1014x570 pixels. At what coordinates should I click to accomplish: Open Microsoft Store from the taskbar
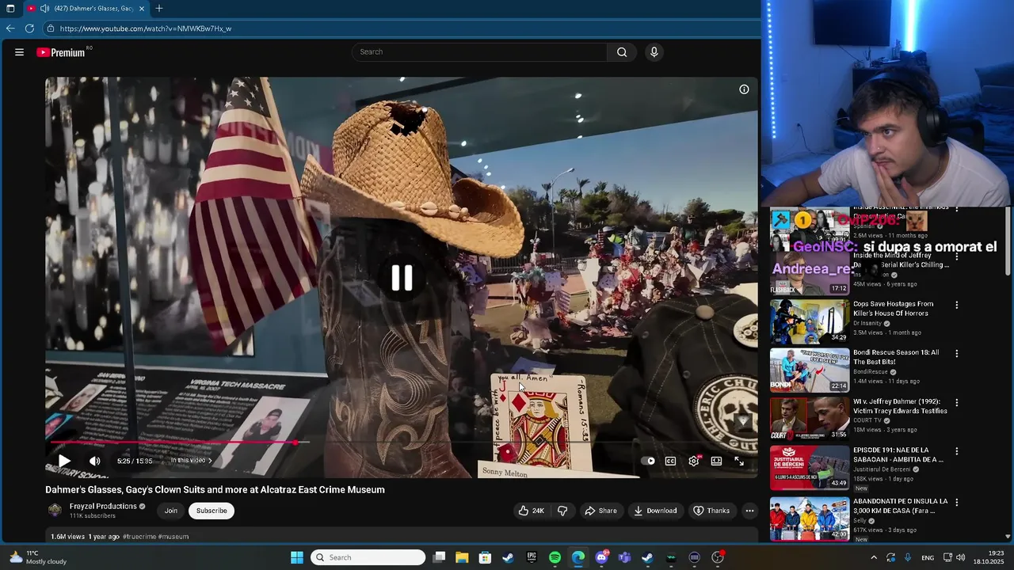tap(485, 557)
